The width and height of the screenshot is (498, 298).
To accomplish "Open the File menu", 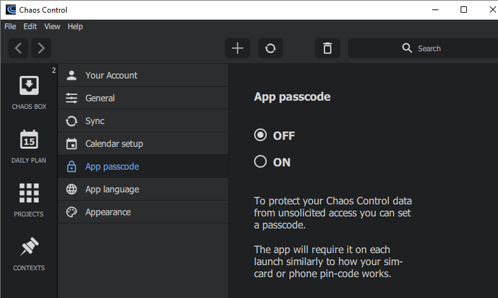I will 10,27.
